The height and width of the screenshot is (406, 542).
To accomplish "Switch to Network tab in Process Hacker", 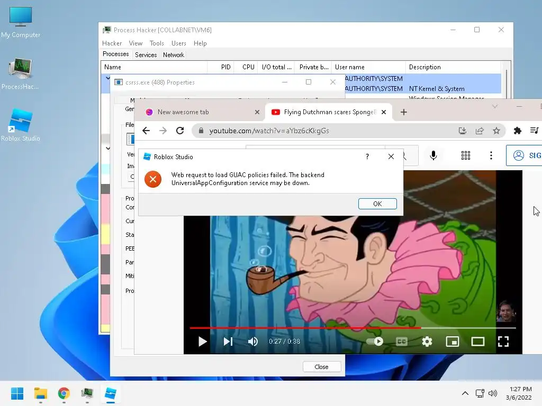I will click(174, 54).
